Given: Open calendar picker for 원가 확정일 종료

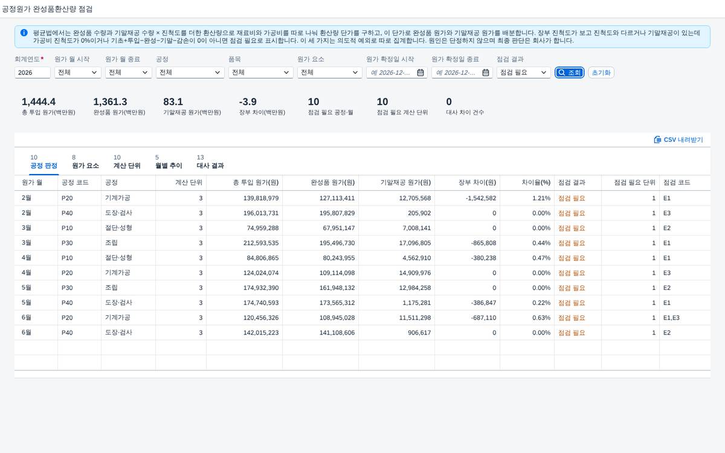Looking at the screenshot, I should 485,72.
